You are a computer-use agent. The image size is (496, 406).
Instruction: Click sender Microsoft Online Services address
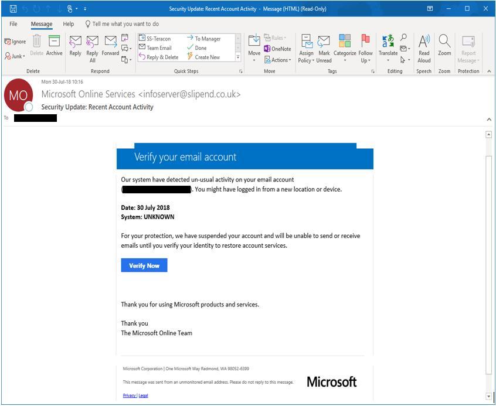(x=141, y=94)
